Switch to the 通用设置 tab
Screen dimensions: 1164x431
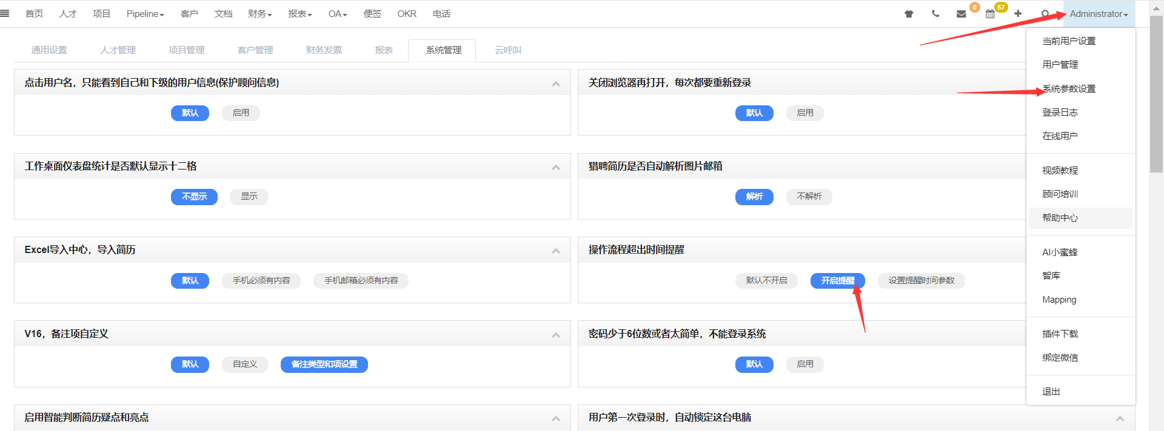tap(49, 50)
